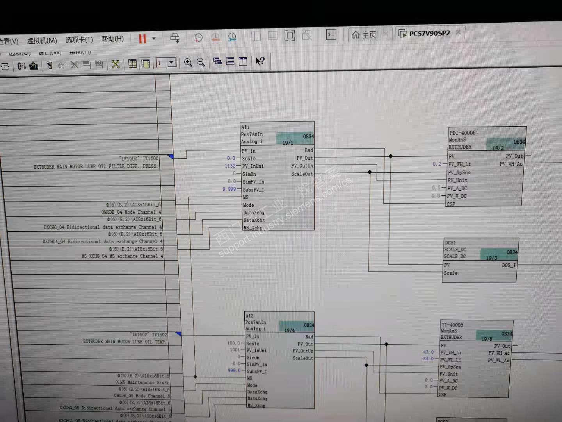Click the CFC download to PLC icon

coord(34,66)
